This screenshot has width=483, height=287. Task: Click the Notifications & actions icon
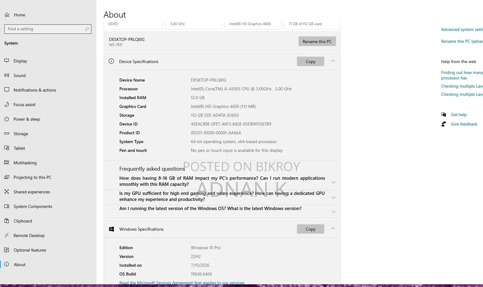click(x=7, y=90)
